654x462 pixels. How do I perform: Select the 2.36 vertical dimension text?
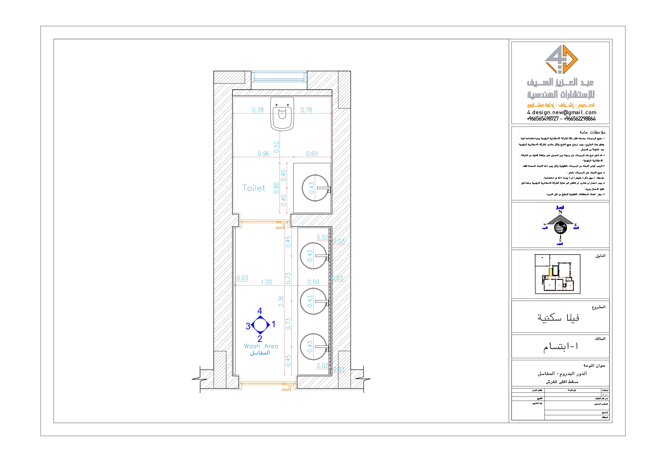281,301
